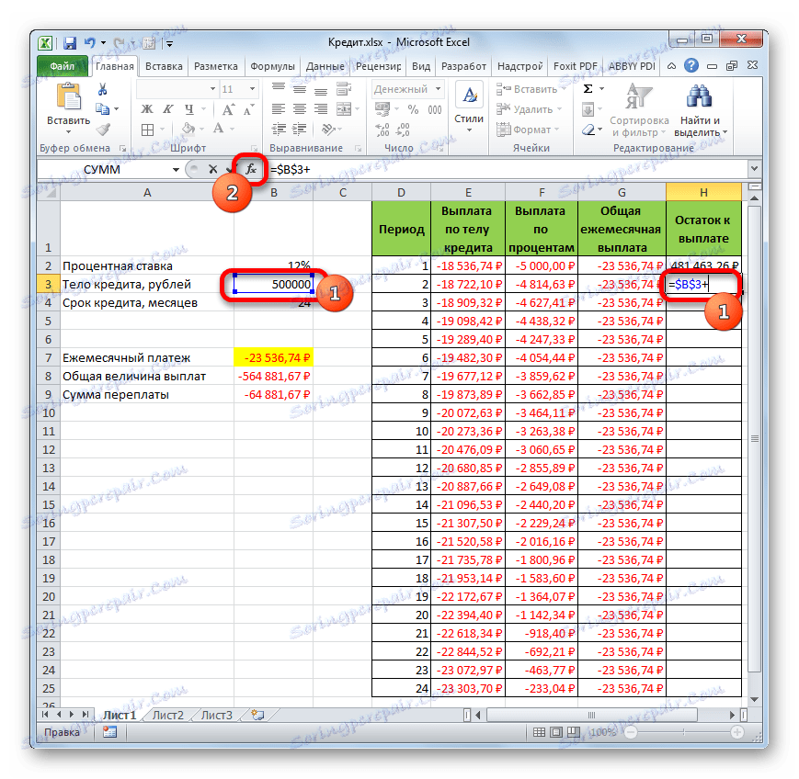The height and width of the screenshot is (779, 799).
Task: Click the Save icon in quick access toolbar
Action: (x=70, y=43)
